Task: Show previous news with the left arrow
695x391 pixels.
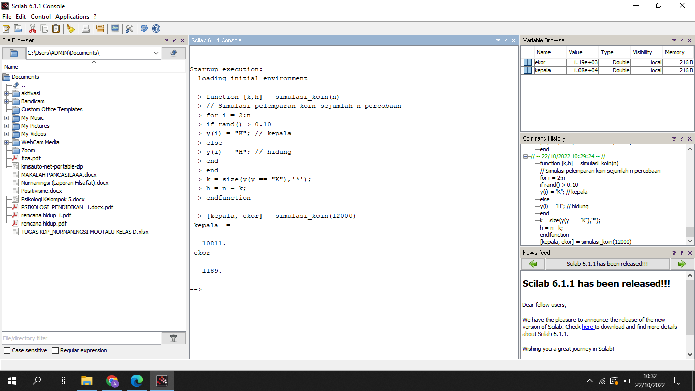Action: point(533,264)
